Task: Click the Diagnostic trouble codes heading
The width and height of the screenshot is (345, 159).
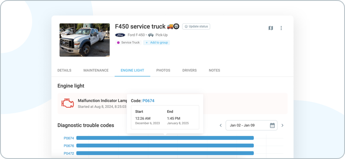Action: tap(86, 125)
